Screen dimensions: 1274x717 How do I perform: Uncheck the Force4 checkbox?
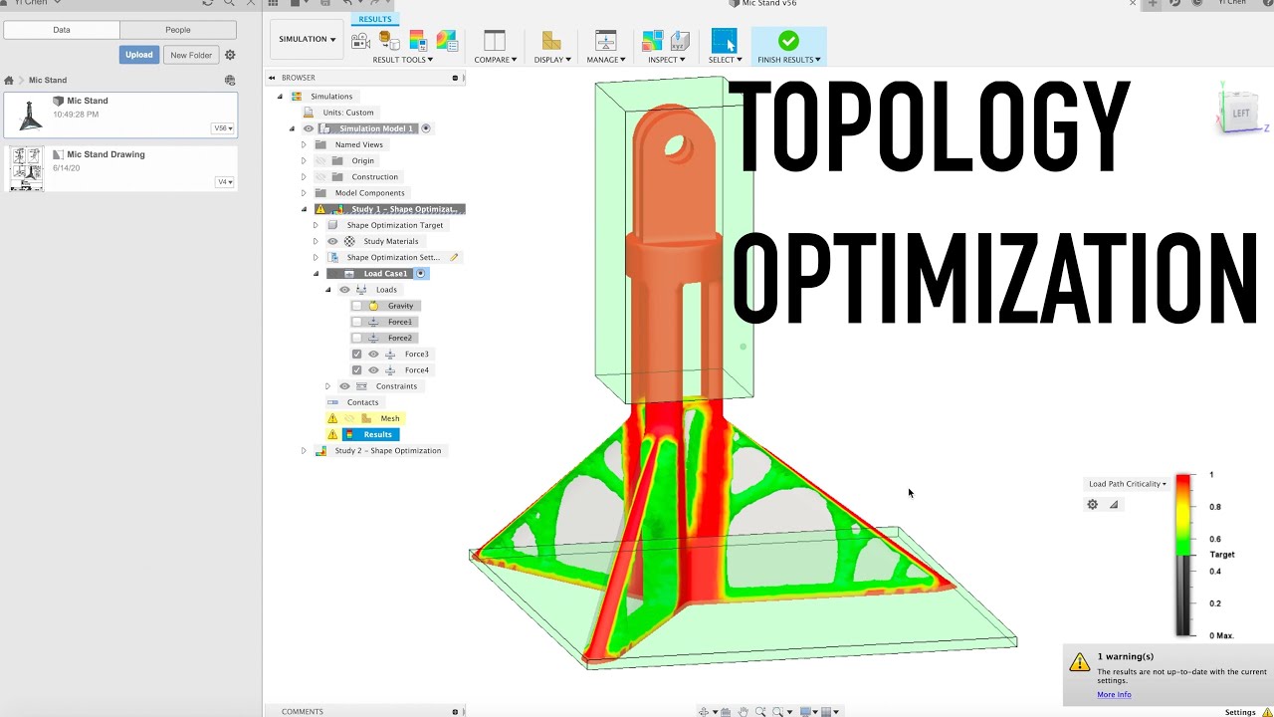pyautogui.click(x=357, y=370)
